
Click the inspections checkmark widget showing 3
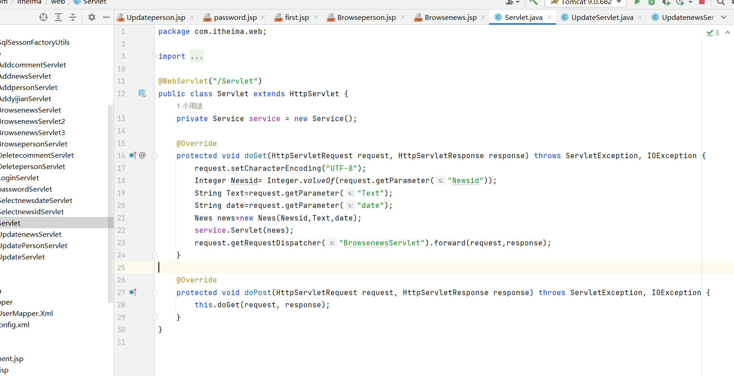point(713,33)
